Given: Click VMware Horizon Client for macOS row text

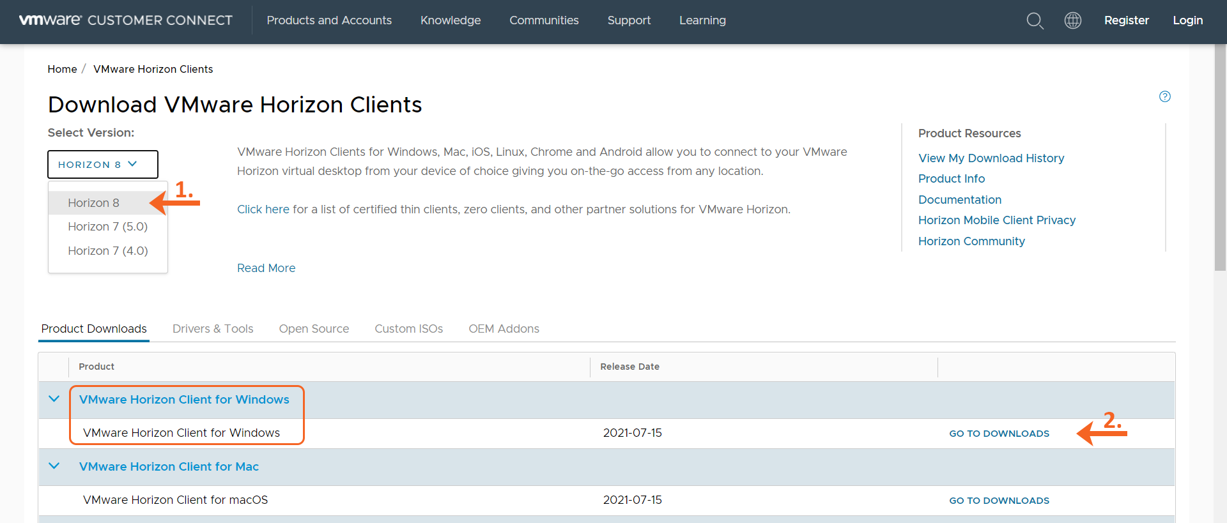Looking at the screenshot, I should 176,500.
